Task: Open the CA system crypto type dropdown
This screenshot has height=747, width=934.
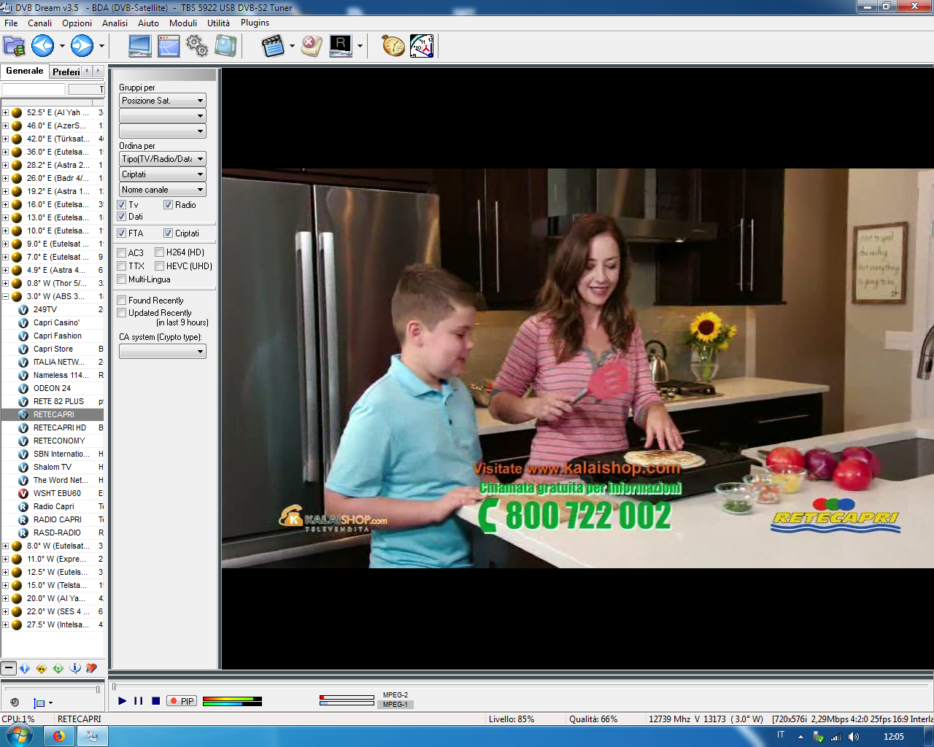Action: [163, 352]
